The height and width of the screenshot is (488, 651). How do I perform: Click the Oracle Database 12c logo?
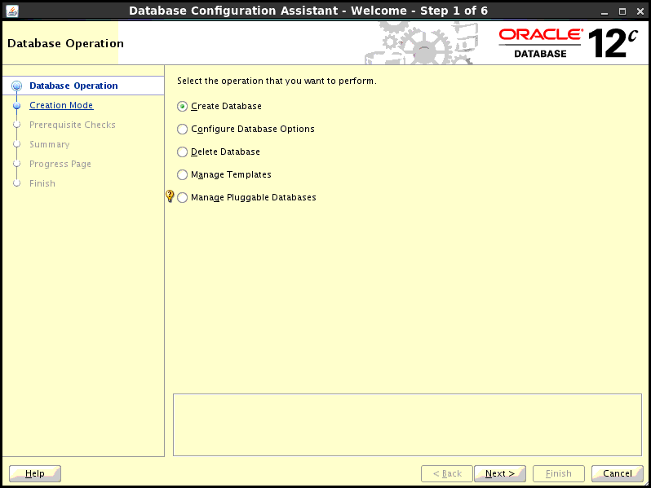pos(568,43)
